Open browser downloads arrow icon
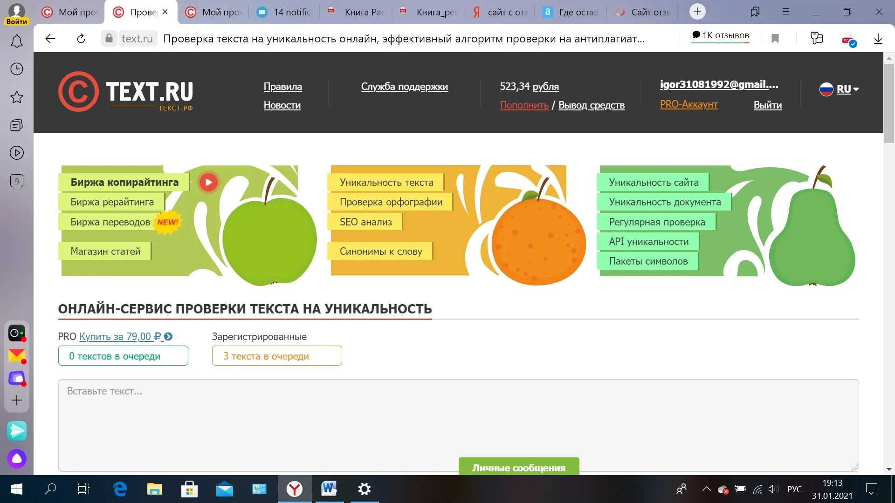Image resolution: width=895 pixels, height=503 pixels. pos(878,39)
